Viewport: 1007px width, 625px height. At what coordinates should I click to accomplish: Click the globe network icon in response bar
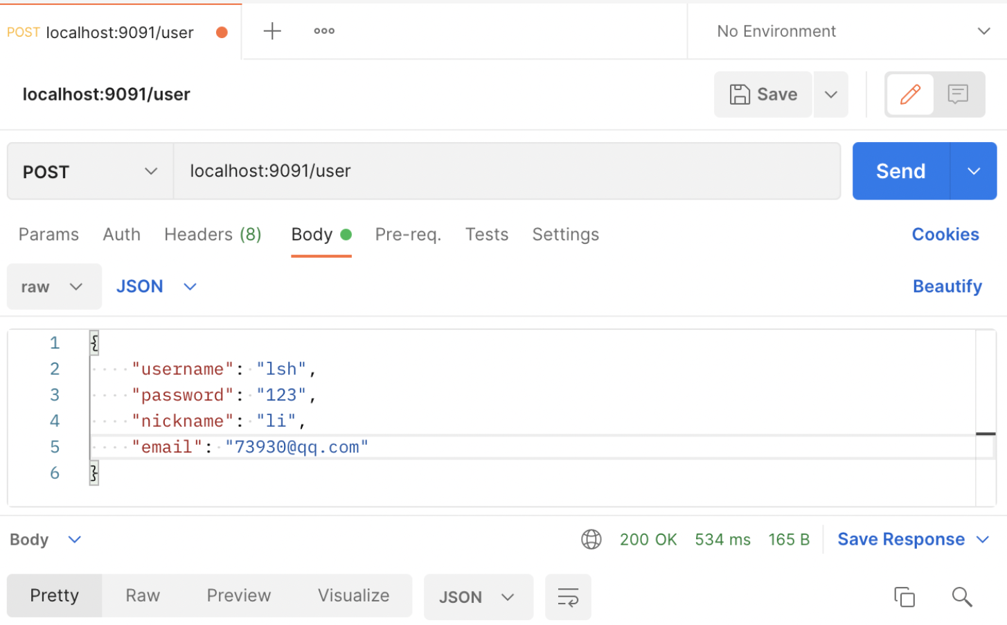pyautogui.click(x=591, y=539)
